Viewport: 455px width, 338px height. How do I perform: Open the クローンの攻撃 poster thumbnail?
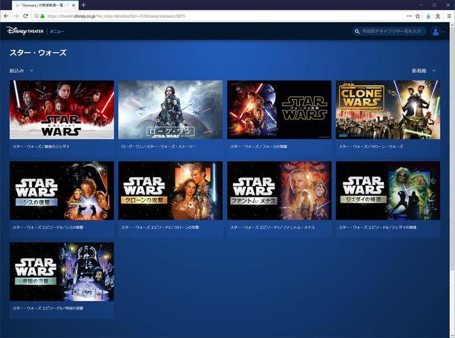[170, 191]
